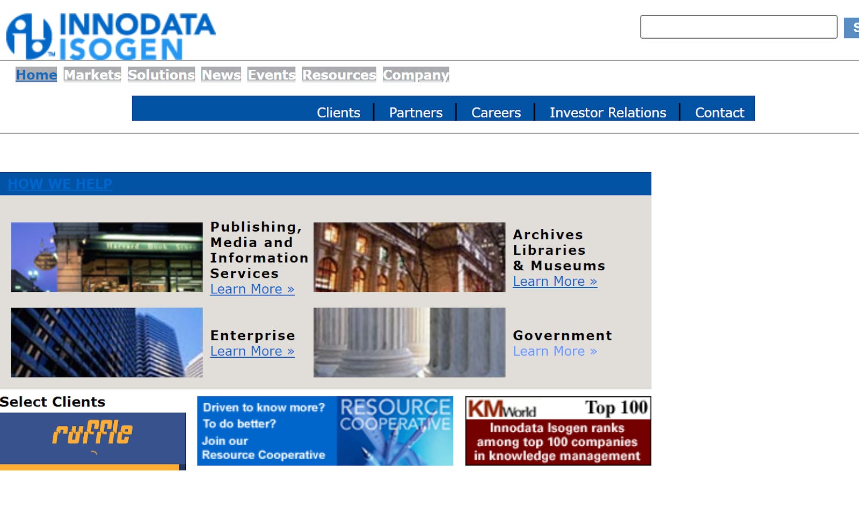Open the News menu link
The width and height of the screenshot is (859, 517).
coord(221,75)
